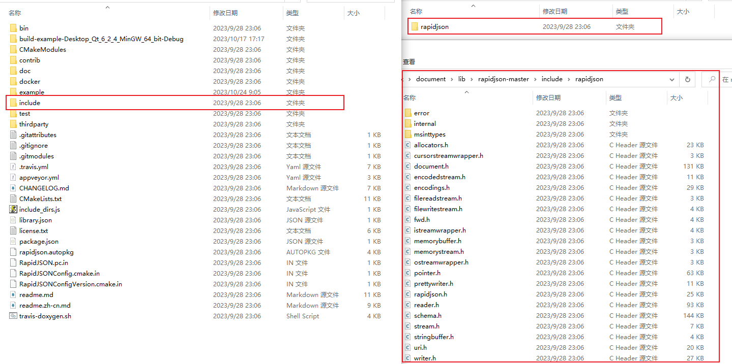The image size is (732, 364).
Task: Select the document.h C header file
Action: point(430,166)
